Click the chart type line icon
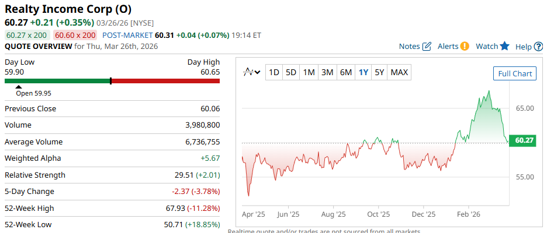 tap(248, 72)
